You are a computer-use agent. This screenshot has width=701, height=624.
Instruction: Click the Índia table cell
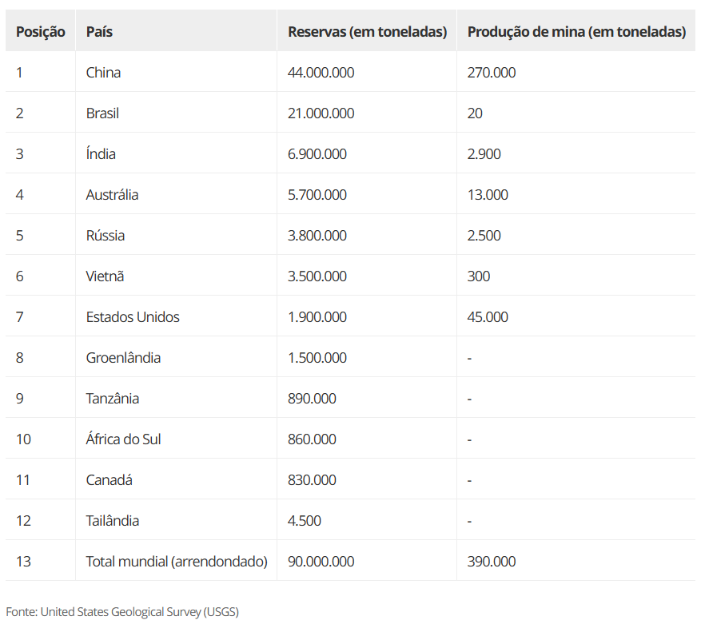click(x=101, y=154)
